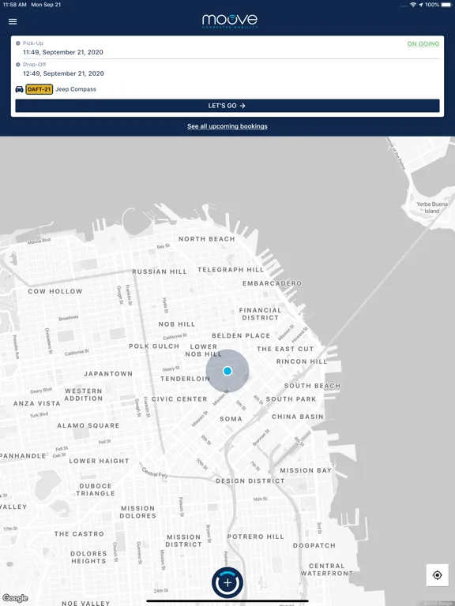Tap the Marina Blvd street label

[x=39, y=241]
